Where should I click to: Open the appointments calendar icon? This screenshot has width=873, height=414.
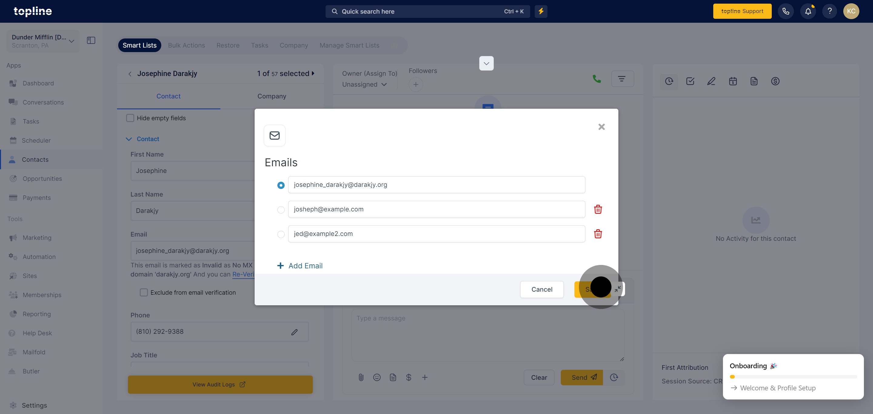pos(733,81)
